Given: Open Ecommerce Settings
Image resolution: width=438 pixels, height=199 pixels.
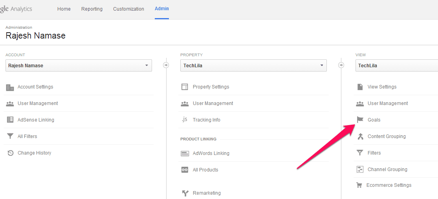Looking at the screenshot, I should pos(389,185).
